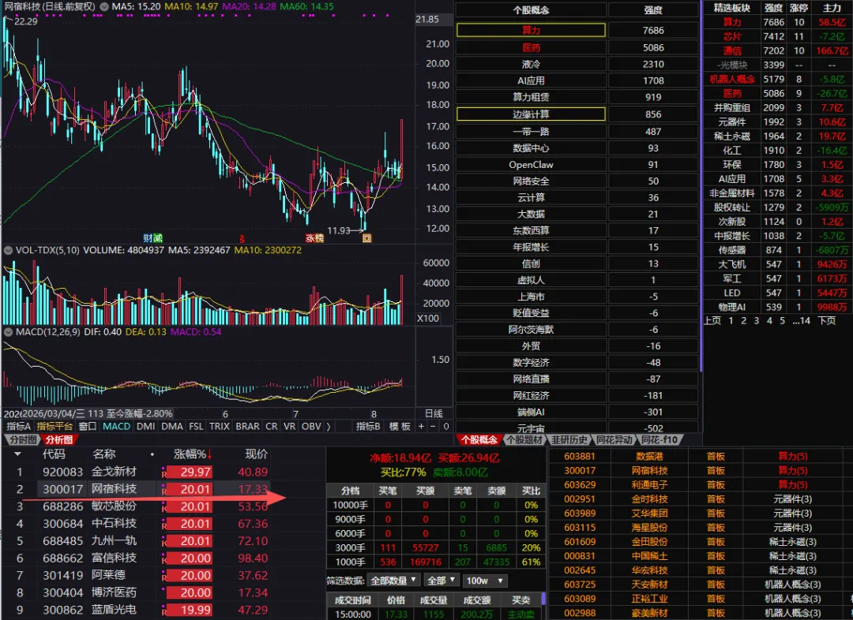Screen dimensions: 853x620
Task: Zoom in chart with the plus icon
Action: click(421, 427)
